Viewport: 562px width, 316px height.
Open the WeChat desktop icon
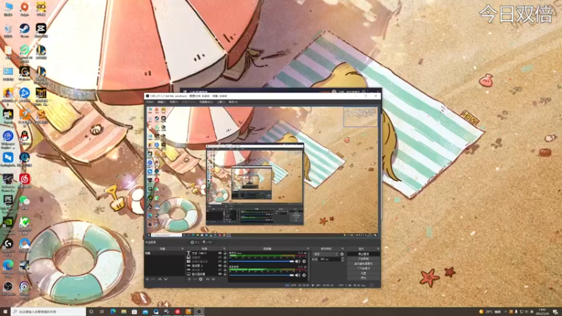coord(25,202)
